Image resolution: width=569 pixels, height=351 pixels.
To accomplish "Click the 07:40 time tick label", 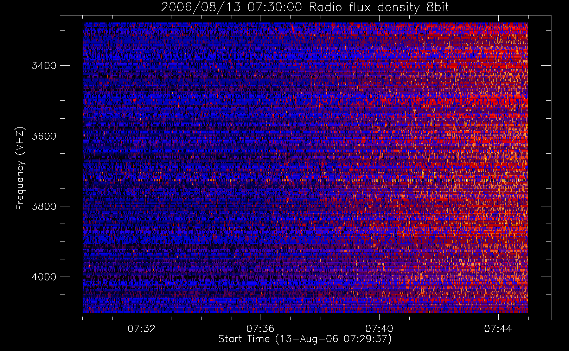I will (379, 329).
